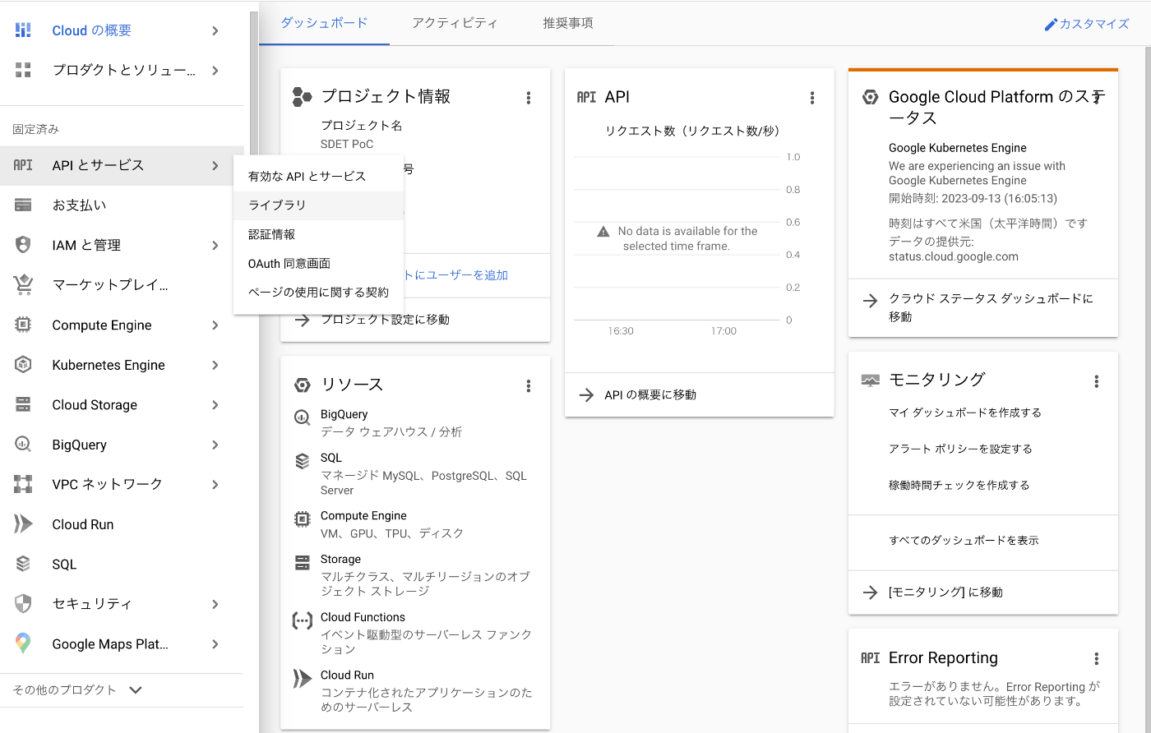Select 認証情報 from the flyout menu
1151x733 pixels.
point(318,234)
